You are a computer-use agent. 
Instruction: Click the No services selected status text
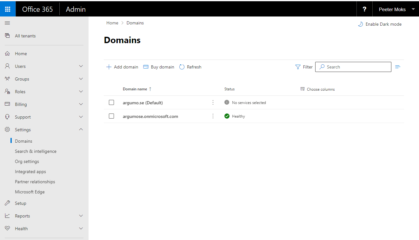[249, 103]
